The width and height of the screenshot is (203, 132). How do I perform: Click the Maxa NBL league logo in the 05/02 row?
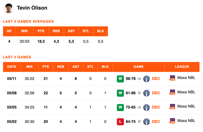click(x=172, y=121)
